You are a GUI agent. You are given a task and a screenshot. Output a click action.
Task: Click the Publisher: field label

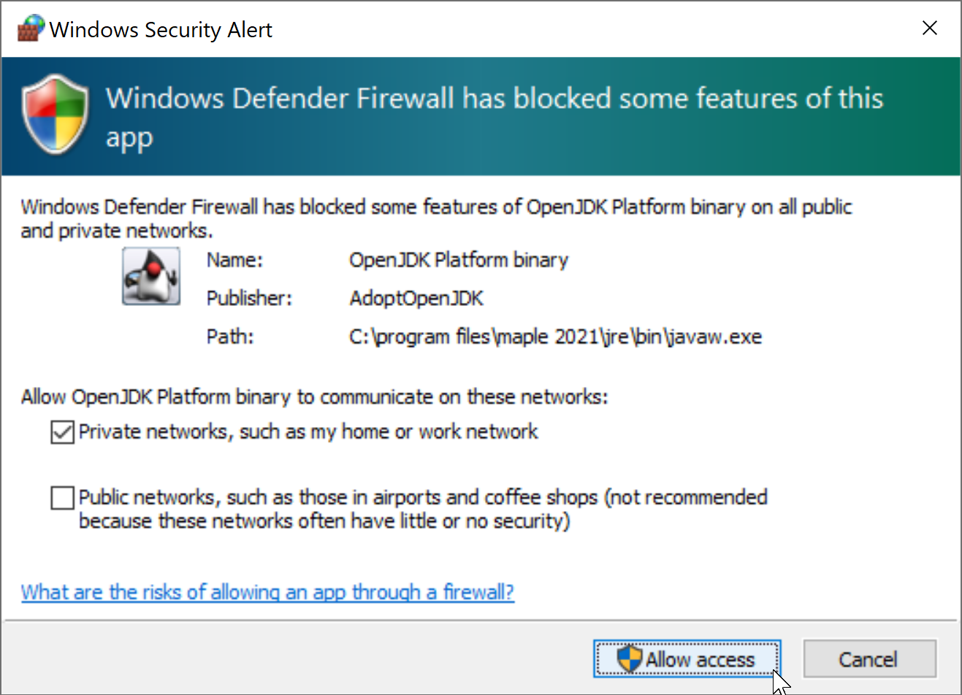point(249,298)
